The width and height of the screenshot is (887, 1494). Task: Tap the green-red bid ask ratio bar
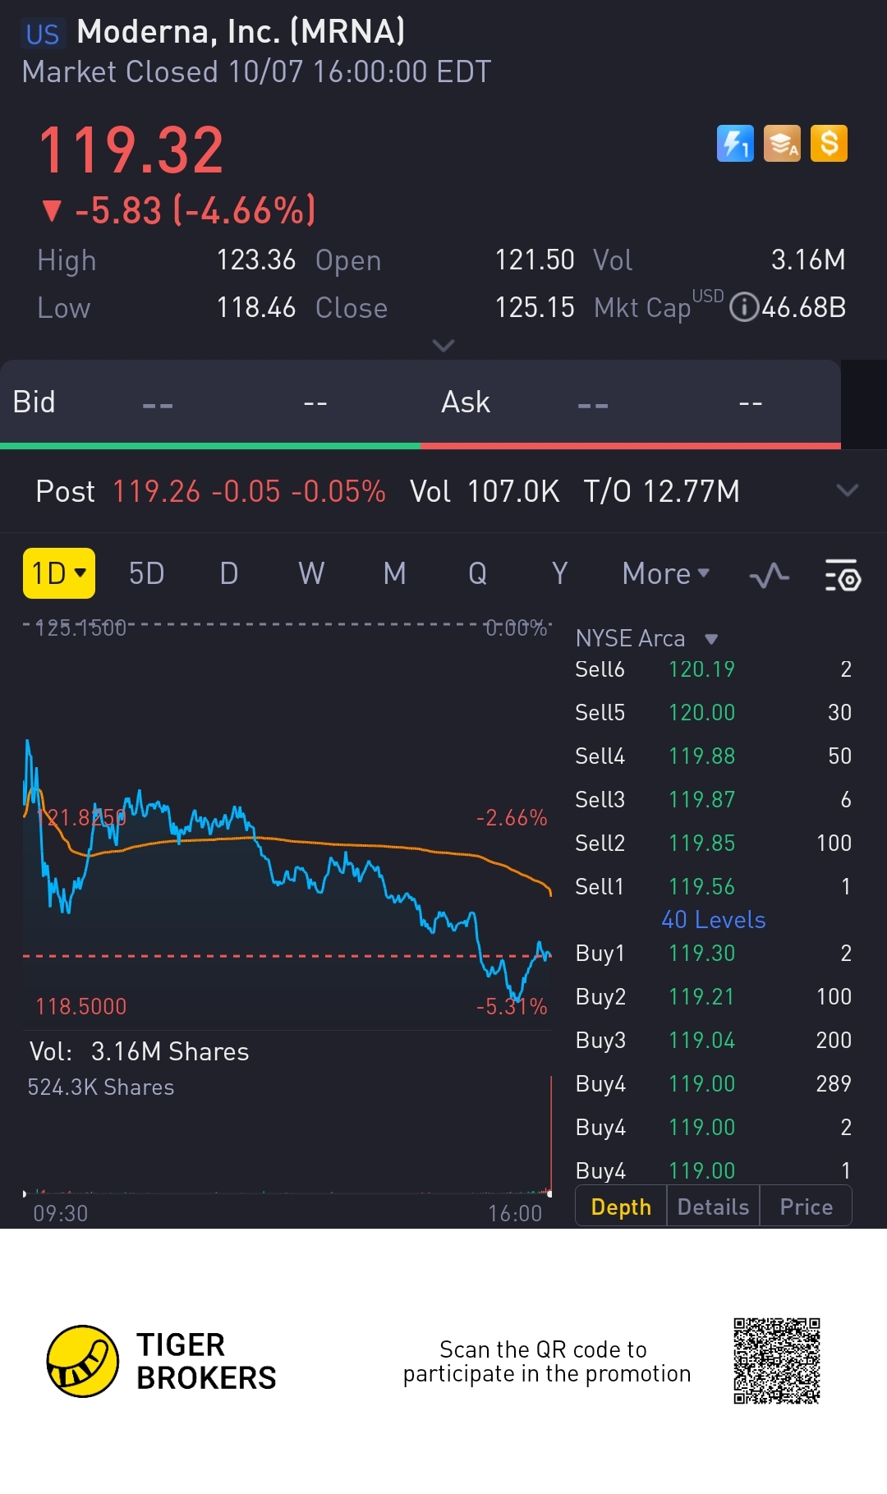coord(421,446)
